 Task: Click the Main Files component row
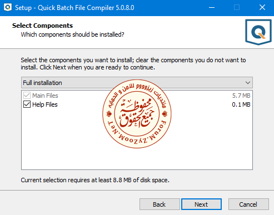pos(137,96)
